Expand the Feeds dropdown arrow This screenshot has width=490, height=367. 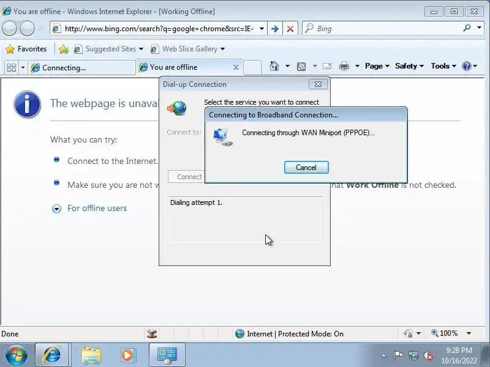(x=315, y=66)
